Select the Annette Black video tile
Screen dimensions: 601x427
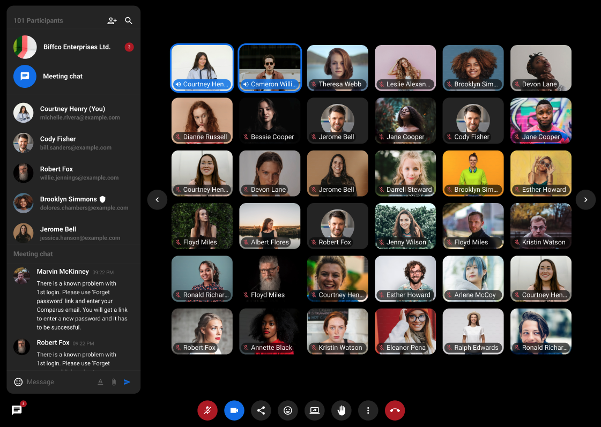pyautogui.click(x=270, y=331)
